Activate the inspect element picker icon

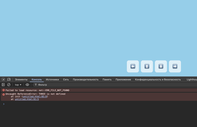click(3, 80)
